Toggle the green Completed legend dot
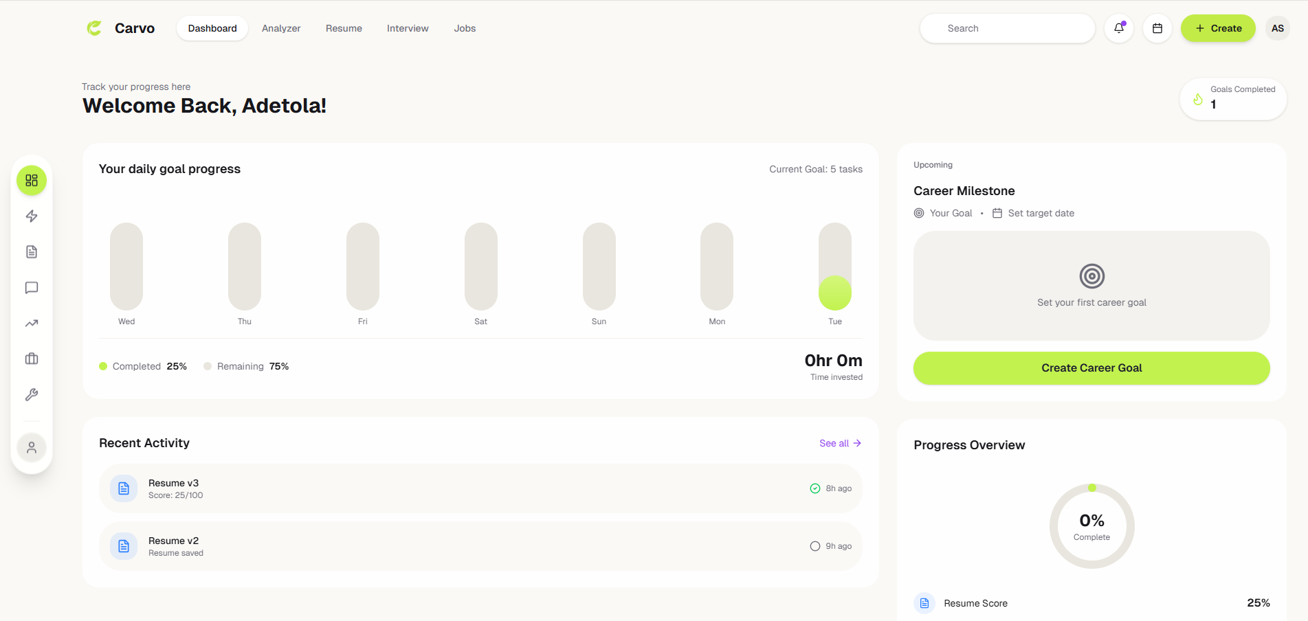 click(x=102, y=366)
